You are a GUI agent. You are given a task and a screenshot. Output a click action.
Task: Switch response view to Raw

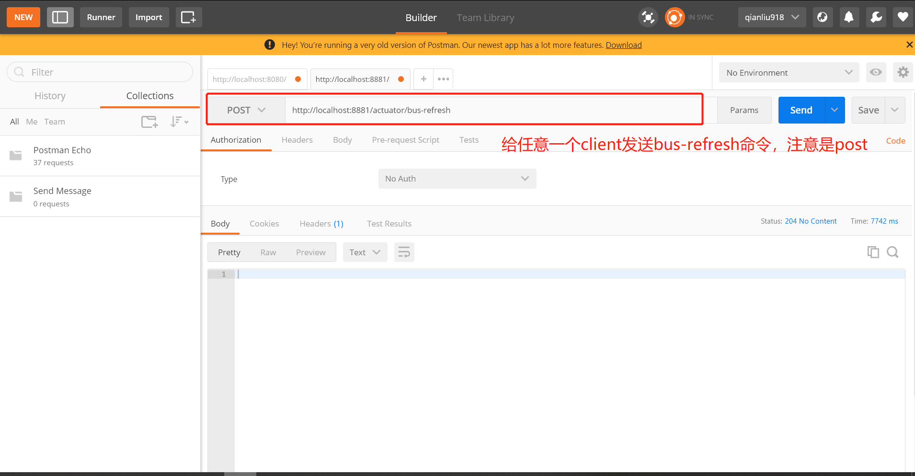pos(268,252)
